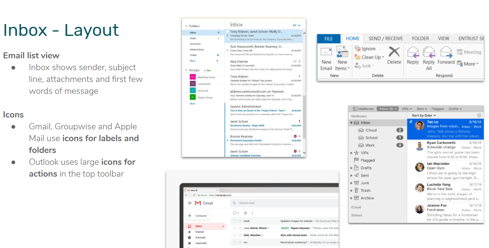Image resolution: width=489 pixels, height=248 pixels.
Task: Click the Gmail refresh icon
Action: pyautogui.click(x=245, y=213)
